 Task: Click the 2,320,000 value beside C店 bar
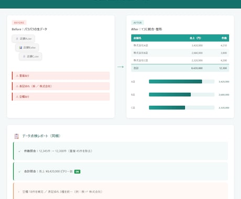(224, 108)
